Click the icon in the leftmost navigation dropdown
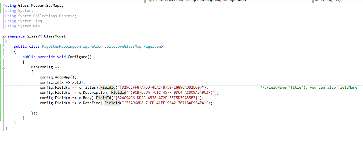363x166 pixels. point(3,1)
